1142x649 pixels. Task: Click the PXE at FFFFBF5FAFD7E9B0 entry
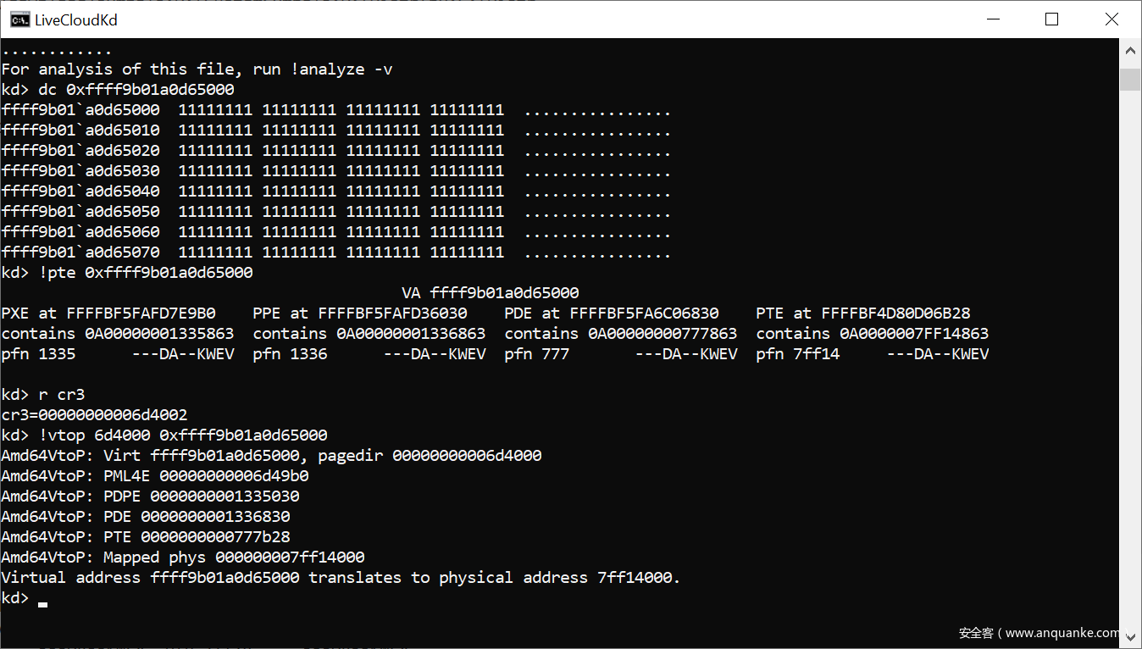pos(108,313)
